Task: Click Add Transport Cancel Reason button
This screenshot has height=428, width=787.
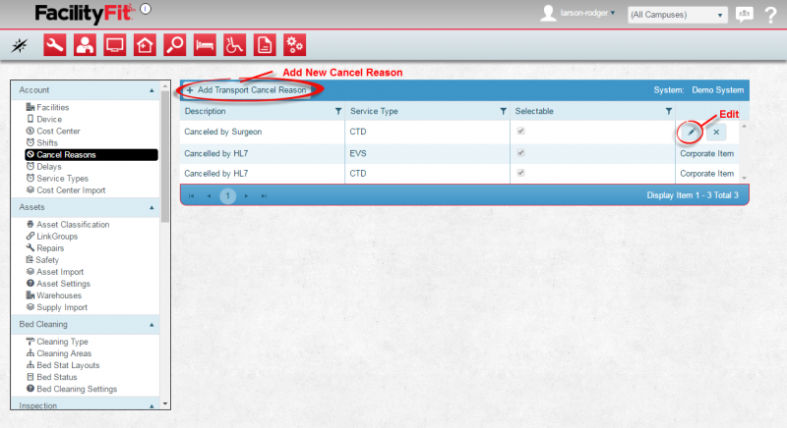Action: pyautogui.click(x=247, y=90)
